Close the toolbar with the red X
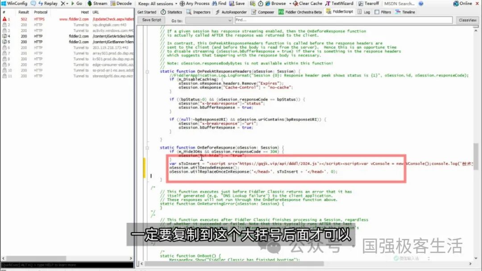The image size is (482, 271). pyautogui.click(x=478, y=4)
